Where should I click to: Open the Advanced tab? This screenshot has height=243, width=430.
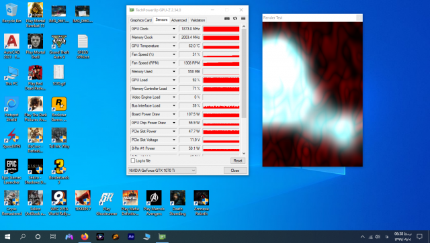click(179, 20)
